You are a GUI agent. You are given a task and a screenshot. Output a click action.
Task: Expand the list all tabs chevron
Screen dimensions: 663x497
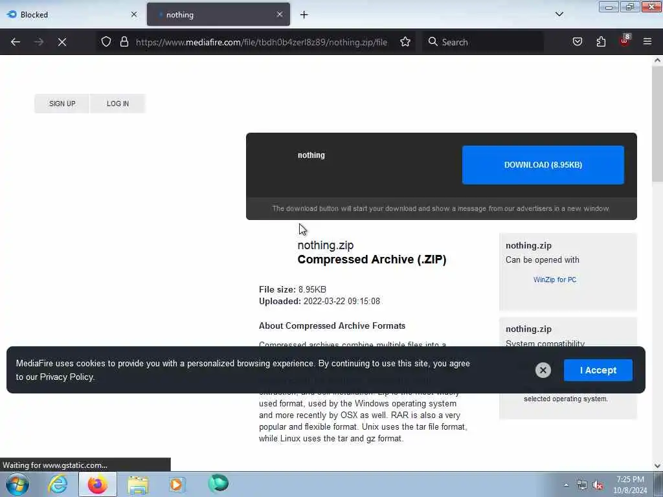click(559, 14)
